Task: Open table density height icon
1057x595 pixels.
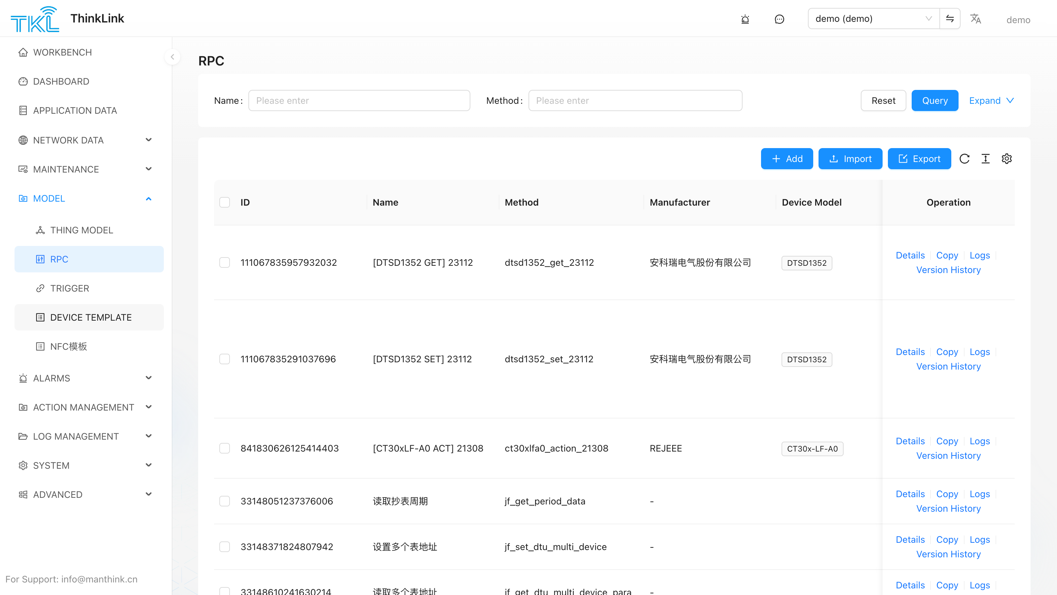Action: (x=986, y=159)
